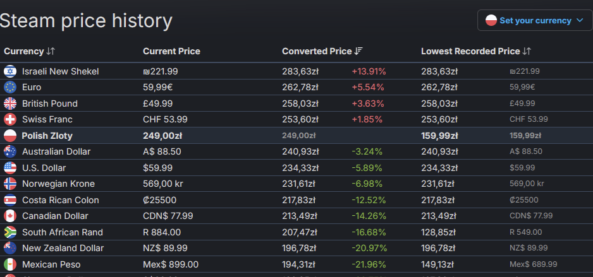Click the Australia flag icon
This screenshot has width=593, height=277.
tap(10, 151)
